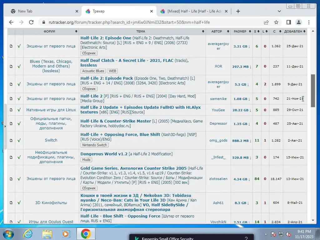Click page icon in Half-Life 2 [P] row
Viewport: 320px width, 240px height.
pyautogui.click(x=11, y=98)
